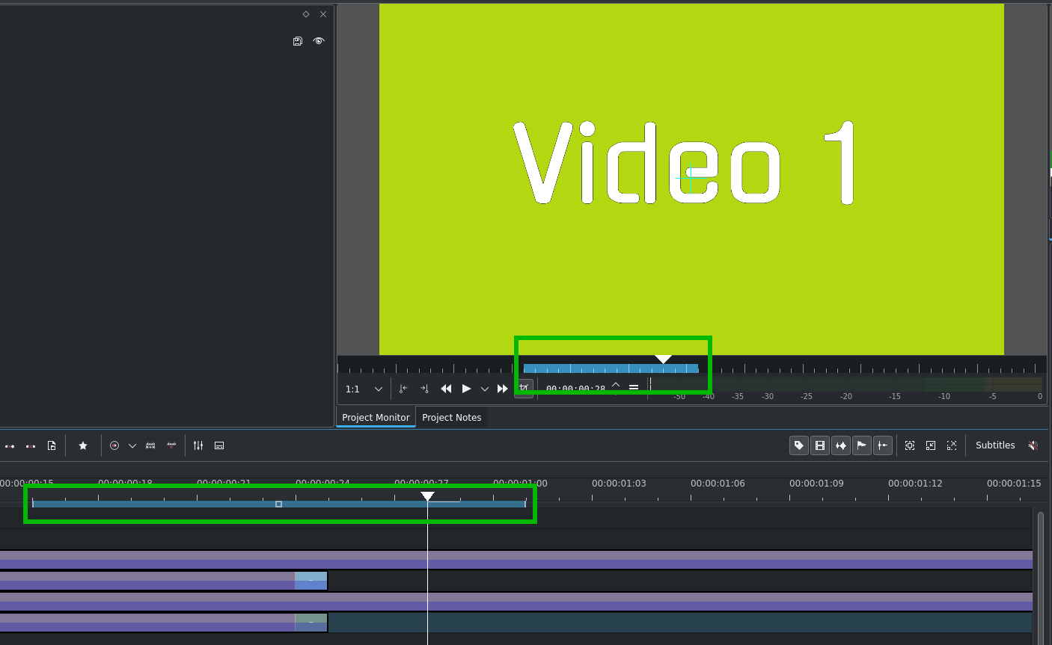
Task: Click timeline ruler at 00:00:01:12
Action: point(915,484)
